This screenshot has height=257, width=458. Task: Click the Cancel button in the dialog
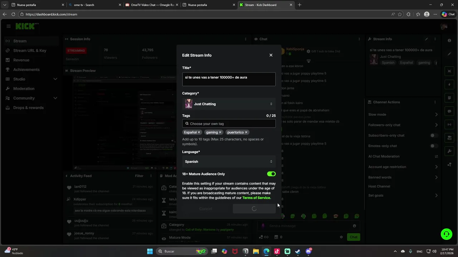coord(205,209)
